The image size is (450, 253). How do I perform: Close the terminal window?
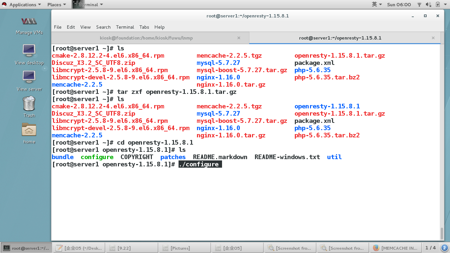coord(438,16)
